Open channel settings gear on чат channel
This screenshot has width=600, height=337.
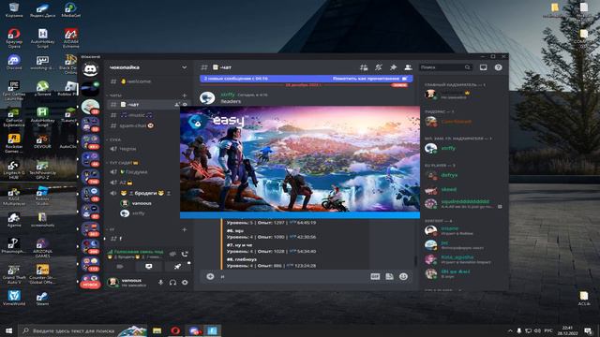(185, 104)
